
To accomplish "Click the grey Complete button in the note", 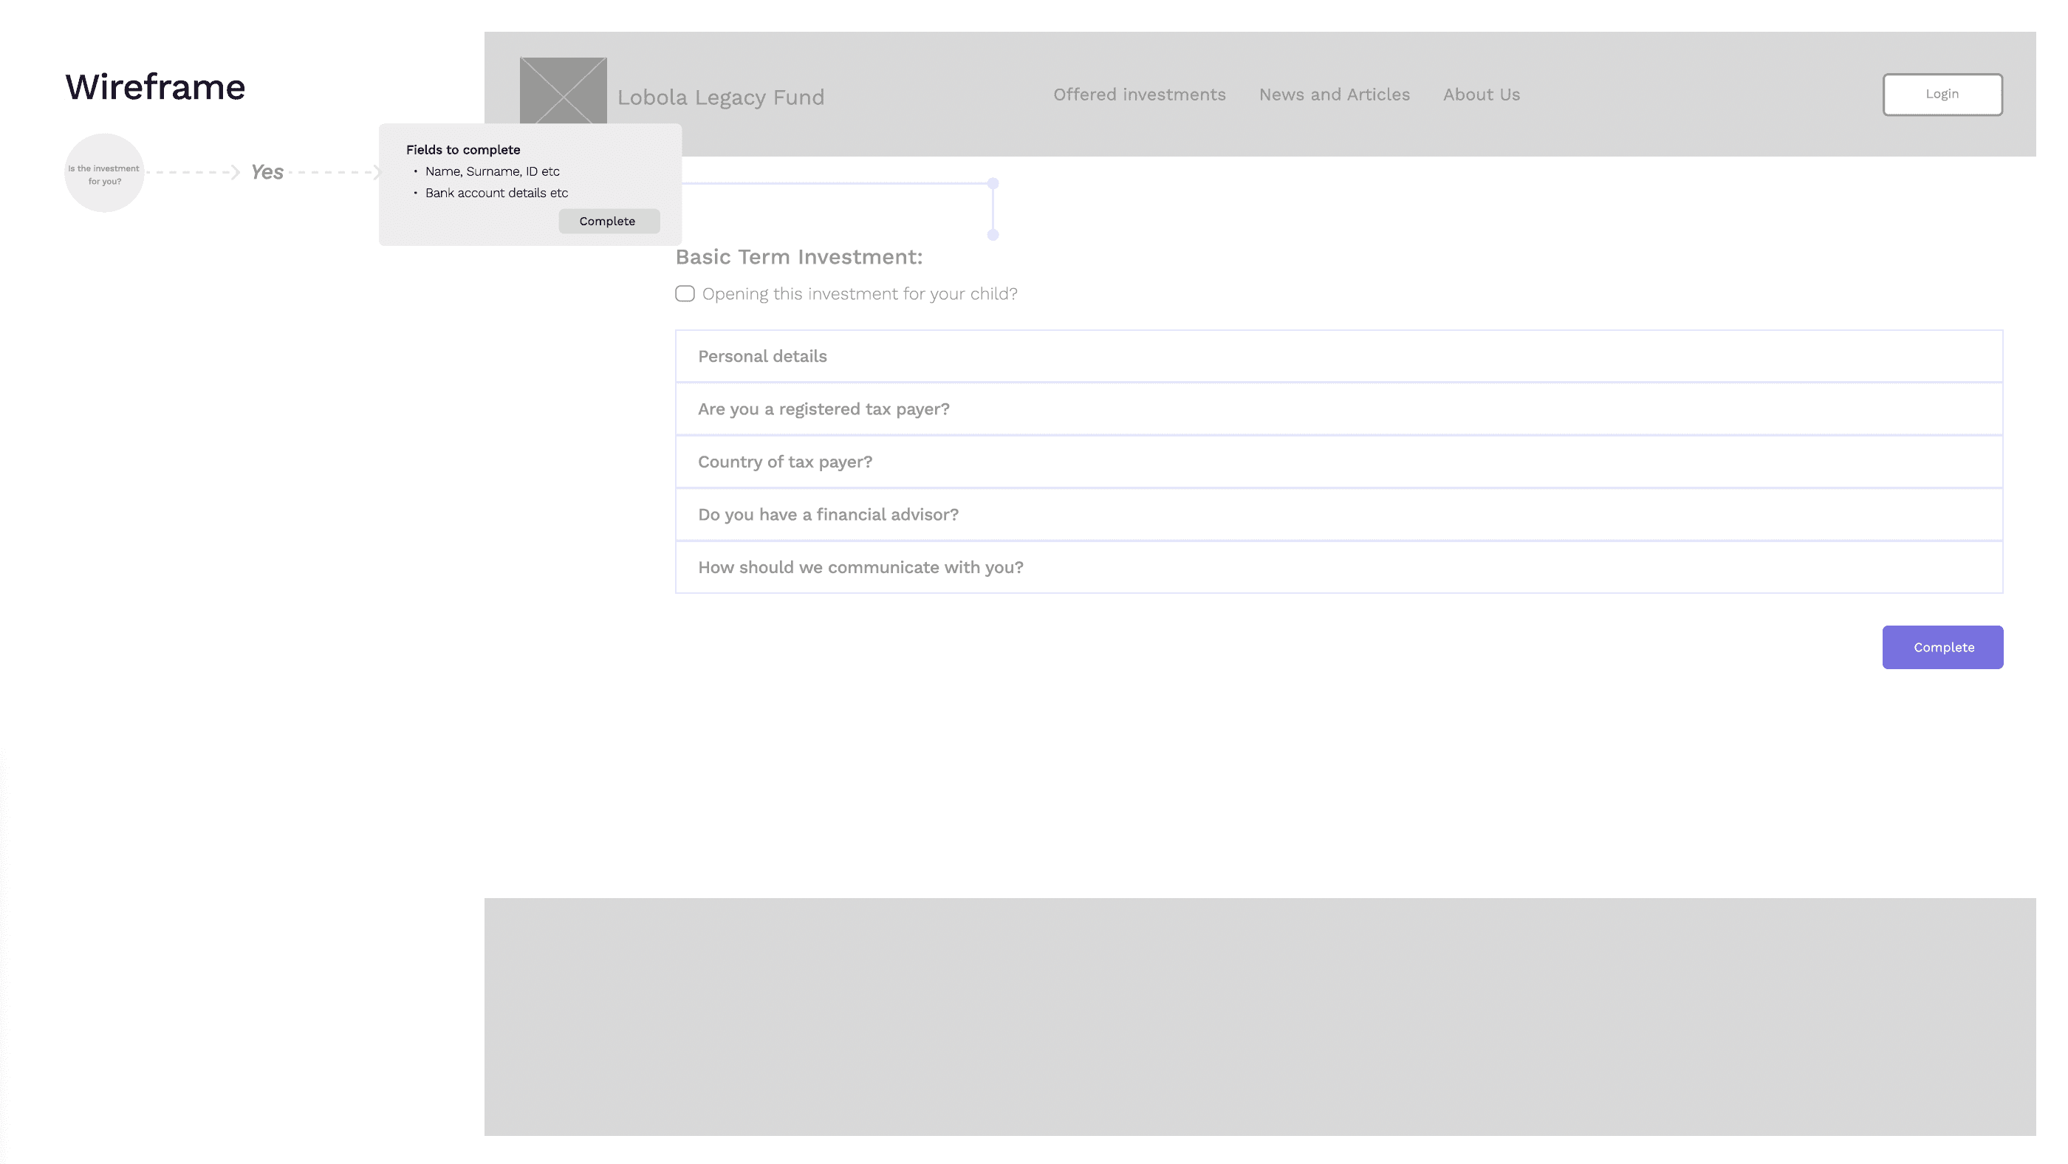I will [609, 222].
